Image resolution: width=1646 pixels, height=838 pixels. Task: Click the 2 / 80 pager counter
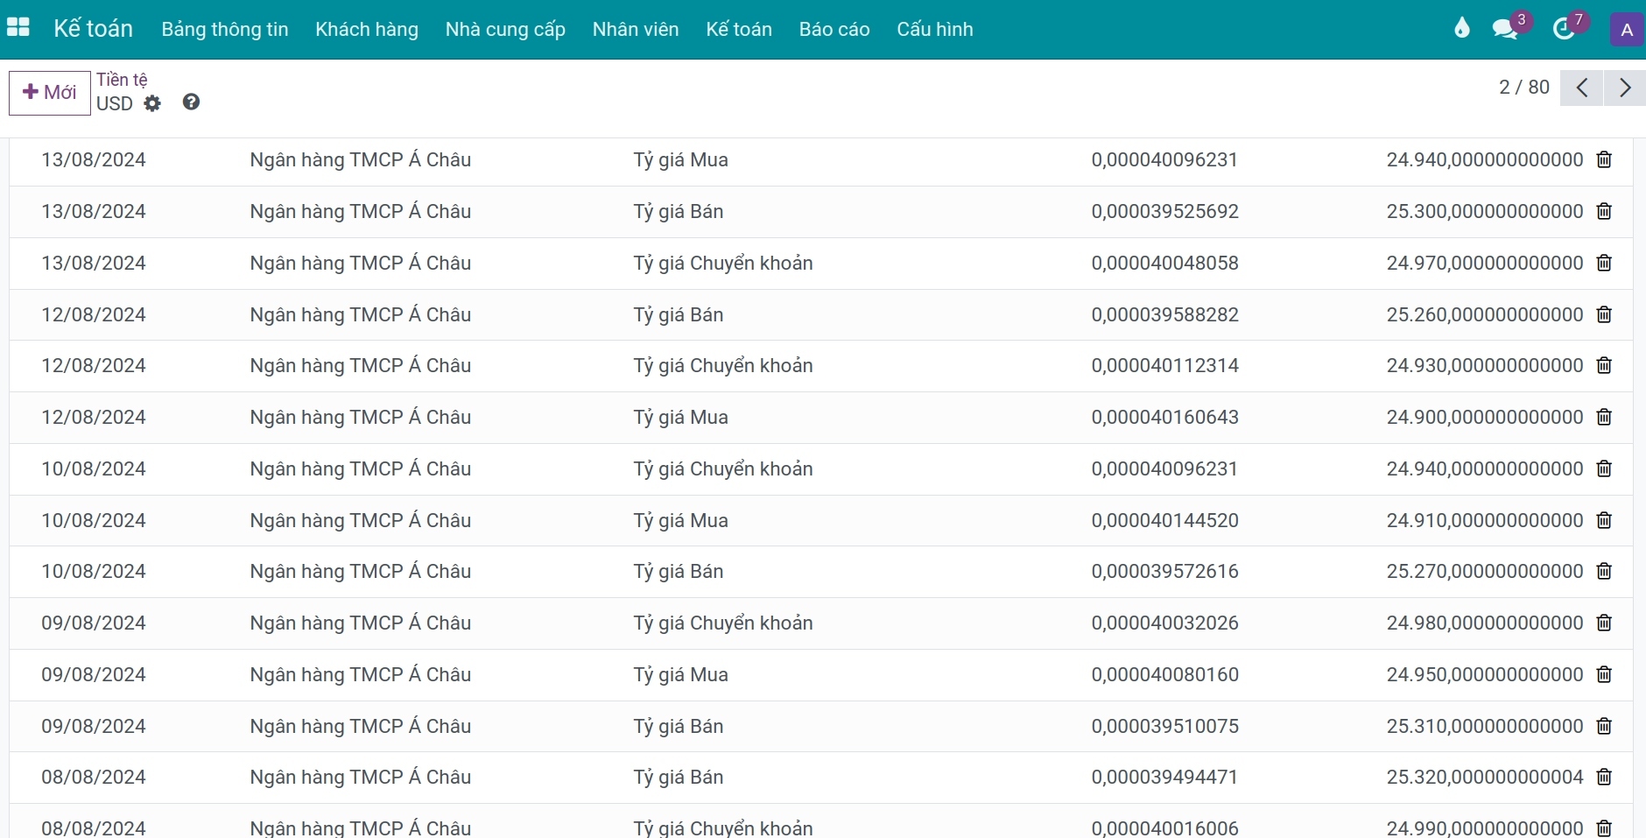pos(1524,88)
